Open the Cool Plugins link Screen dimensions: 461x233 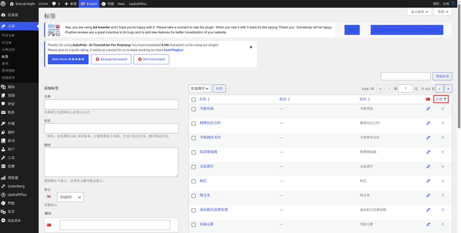coord(173,50)
